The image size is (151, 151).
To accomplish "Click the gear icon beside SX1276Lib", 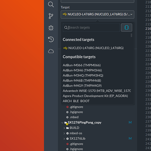I will [x=67, y=139].
